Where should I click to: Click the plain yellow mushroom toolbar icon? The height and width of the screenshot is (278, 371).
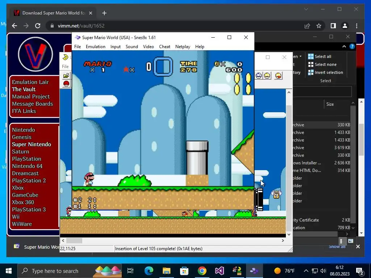[x=267, y=76]
